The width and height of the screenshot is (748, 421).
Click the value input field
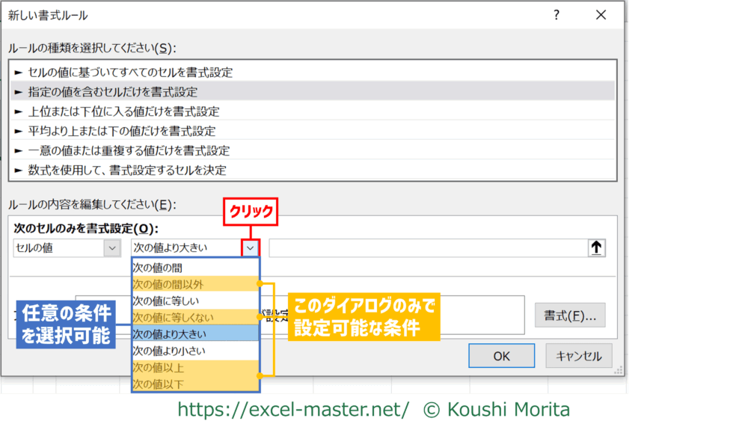point(426,248)
